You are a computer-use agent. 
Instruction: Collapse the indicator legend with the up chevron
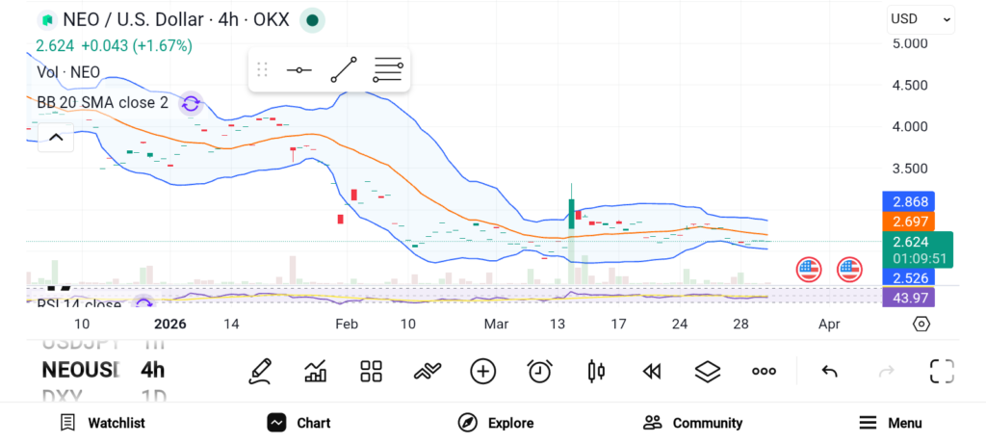tap(56, 138)
